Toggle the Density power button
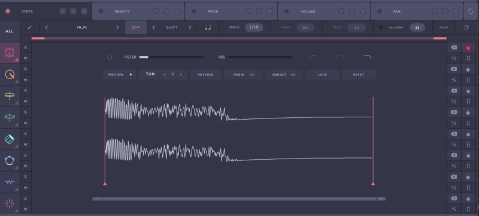This screenshot has height=216, width=479. tap(177, 11)
